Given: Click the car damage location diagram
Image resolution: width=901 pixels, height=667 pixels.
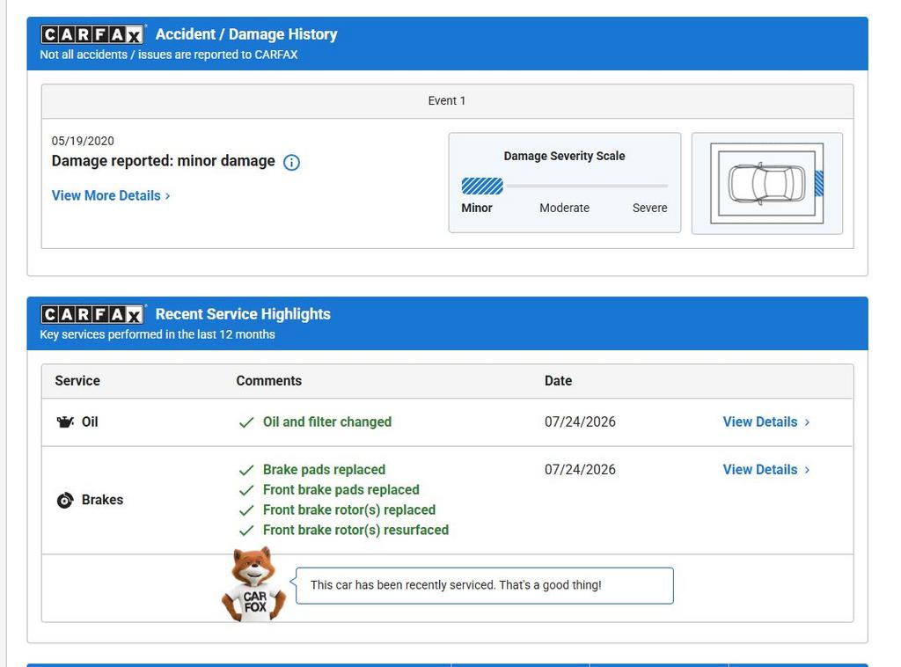Looking at the screenshot, I should click(x=767, y=183).
